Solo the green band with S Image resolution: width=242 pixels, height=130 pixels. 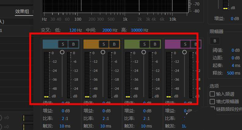pos(145,44)
